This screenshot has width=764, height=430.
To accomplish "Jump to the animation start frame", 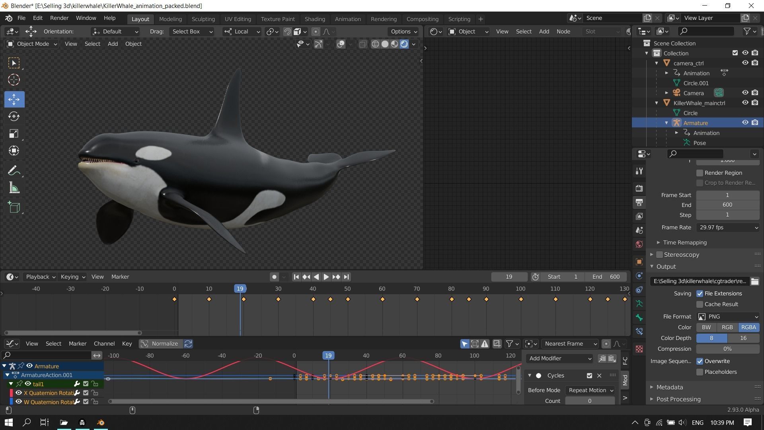I will [296, 277].
